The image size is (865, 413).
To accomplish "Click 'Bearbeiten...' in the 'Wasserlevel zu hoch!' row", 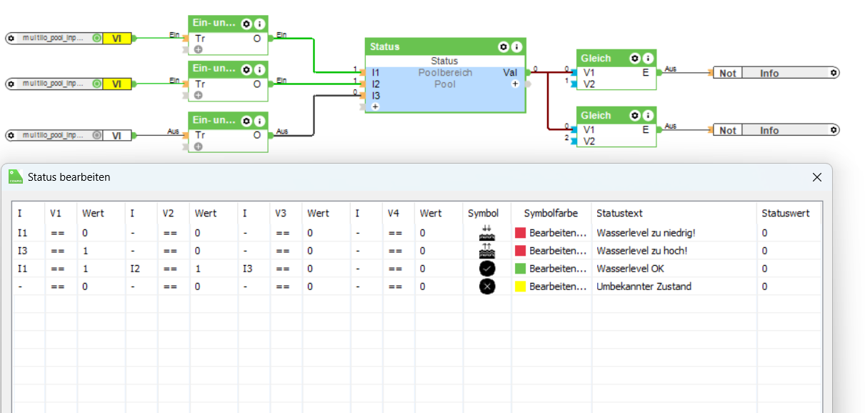I will point(557,251).
